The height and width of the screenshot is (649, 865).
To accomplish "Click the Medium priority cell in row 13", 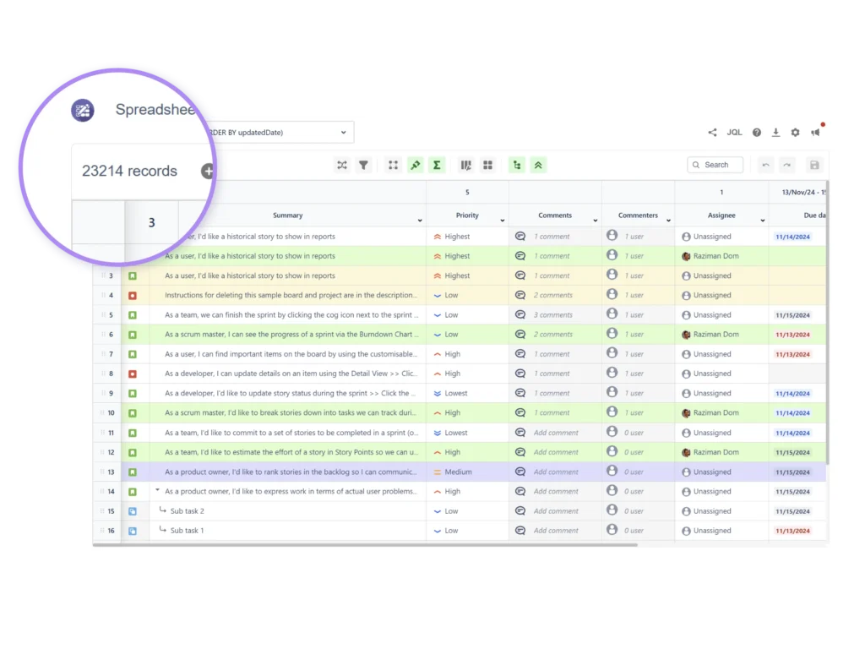I will pyautogui.click(x=467, y=472).
